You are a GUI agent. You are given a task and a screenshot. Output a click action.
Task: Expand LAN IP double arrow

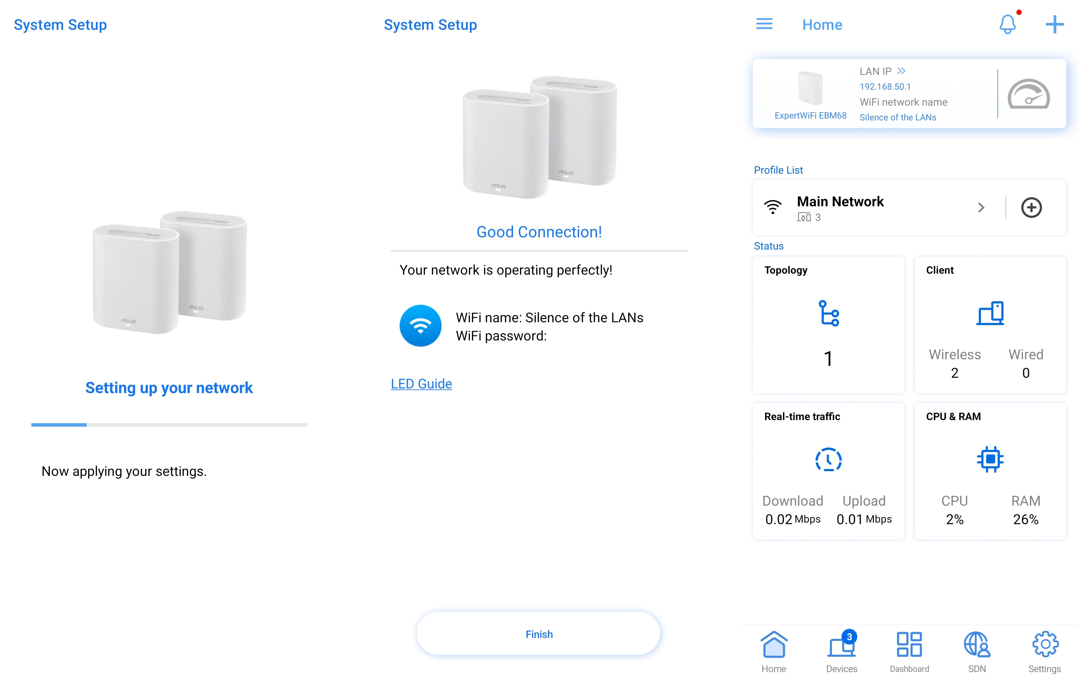(901, 71)
